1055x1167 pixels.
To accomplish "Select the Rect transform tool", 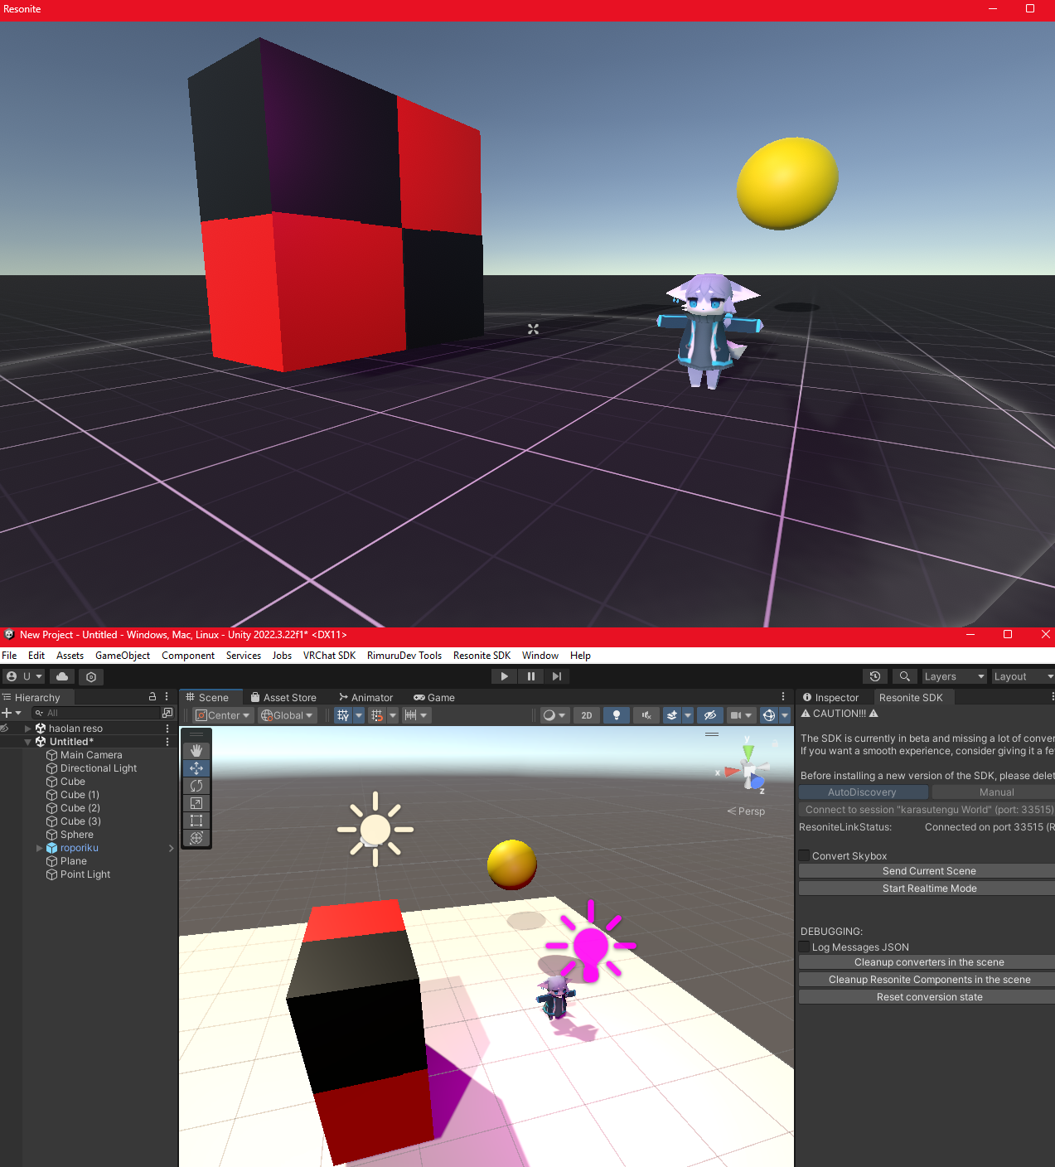I will point(196,821).
